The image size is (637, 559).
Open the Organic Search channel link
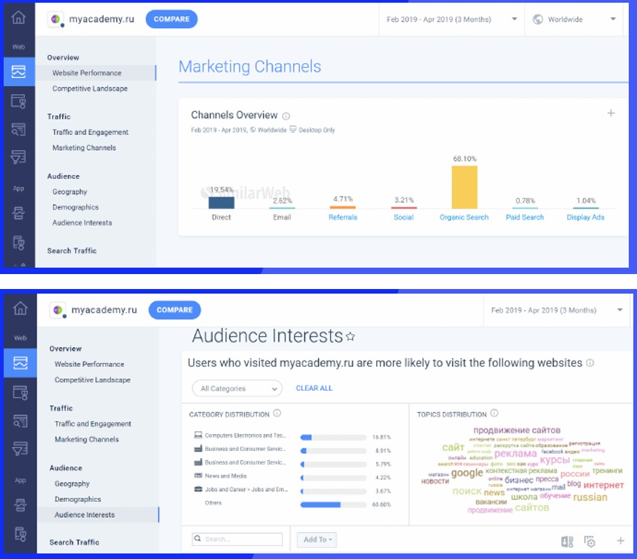pyautogui.click(x=464, y=217)
